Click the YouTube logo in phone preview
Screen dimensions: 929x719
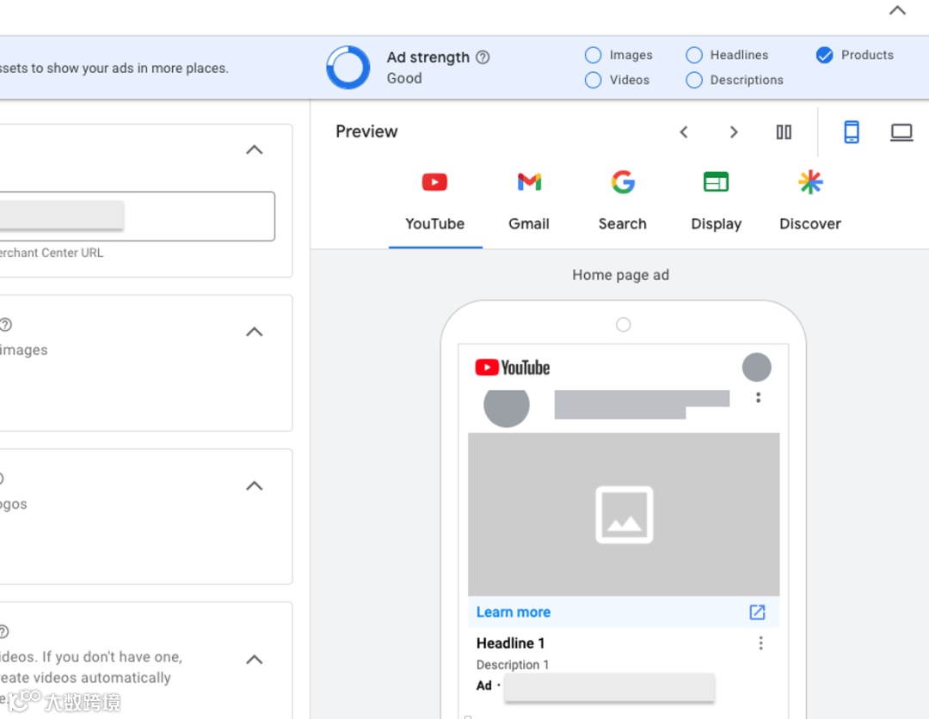pyautogui.click(x=513, y=368)
